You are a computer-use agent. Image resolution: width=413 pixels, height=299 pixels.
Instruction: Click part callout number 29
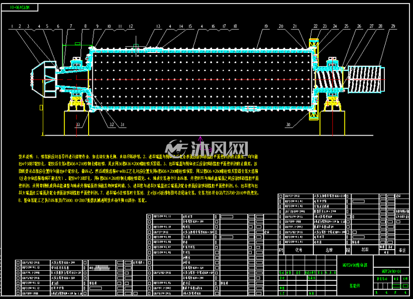click(x=393, y=26)
